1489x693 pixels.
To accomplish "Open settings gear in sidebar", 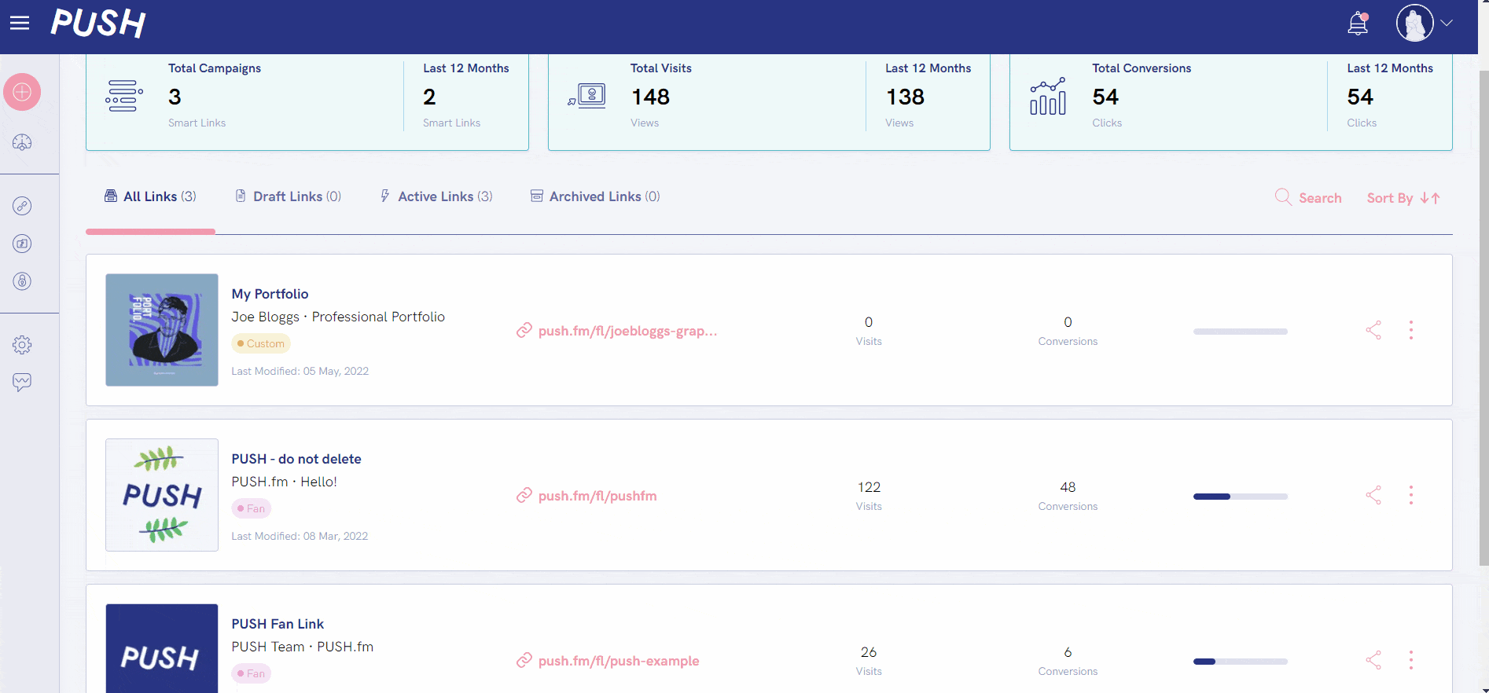I will [22, 345].
